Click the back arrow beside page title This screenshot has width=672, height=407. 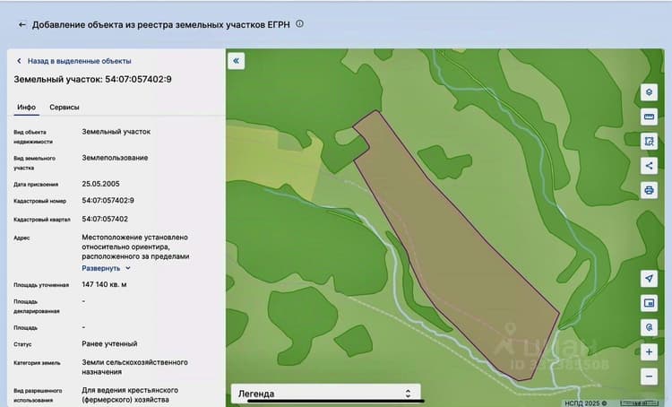point(22,25)
